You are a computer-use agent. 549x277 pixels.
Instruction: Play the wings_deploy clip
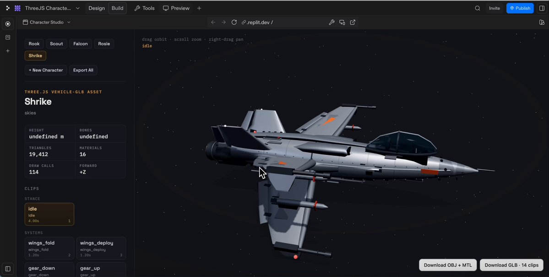point(101,248)
